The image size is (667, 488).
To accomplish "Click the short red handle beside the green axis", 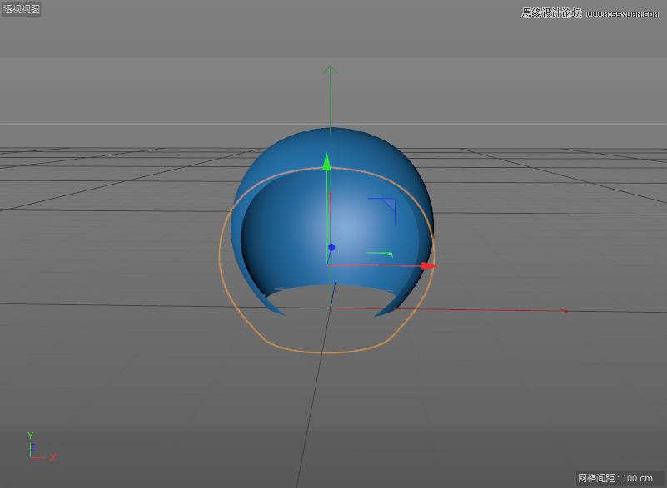I will (x=330, y=202).
